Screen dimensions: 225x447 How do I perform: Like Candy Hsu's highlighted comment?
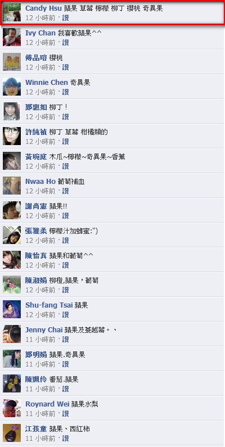66,18
